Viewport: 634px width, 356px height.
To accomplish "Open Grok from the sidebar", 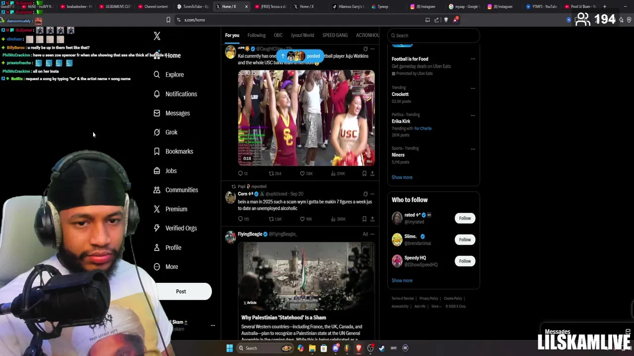I will pos(165,133).
